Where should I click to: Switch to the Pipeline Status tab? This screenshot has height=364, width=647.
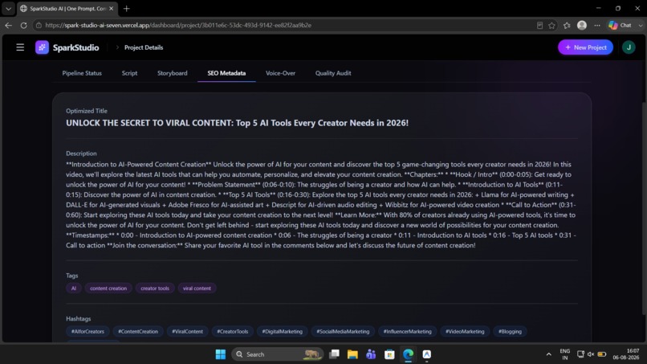pos(82,73)
